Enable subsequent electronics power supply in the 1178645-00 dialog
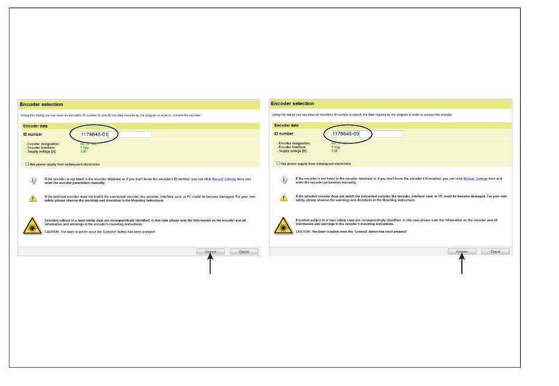The image size is (559, 386). 278,163
